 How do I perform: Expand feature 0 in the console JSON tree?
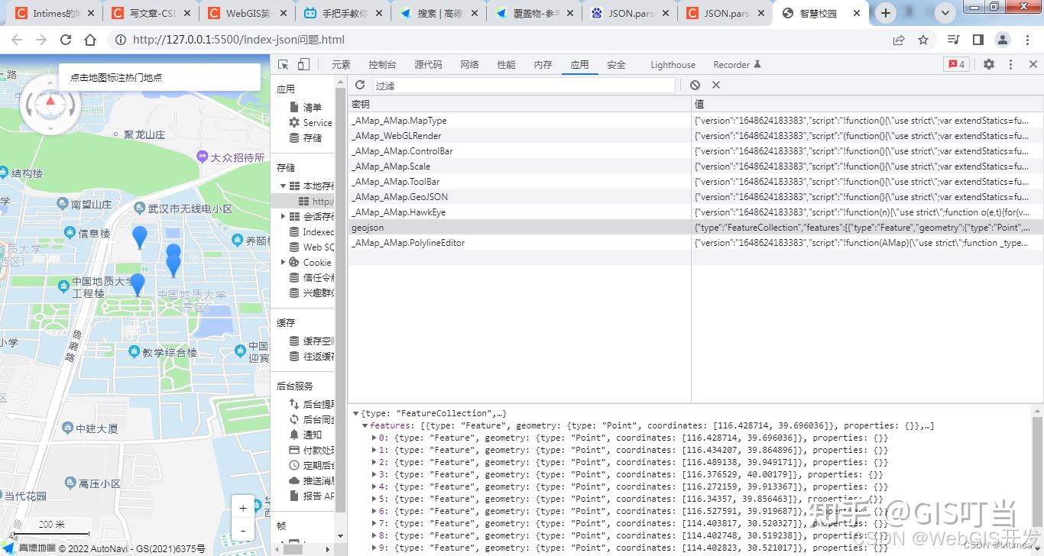pyautogui.click(x=377, y=438)
